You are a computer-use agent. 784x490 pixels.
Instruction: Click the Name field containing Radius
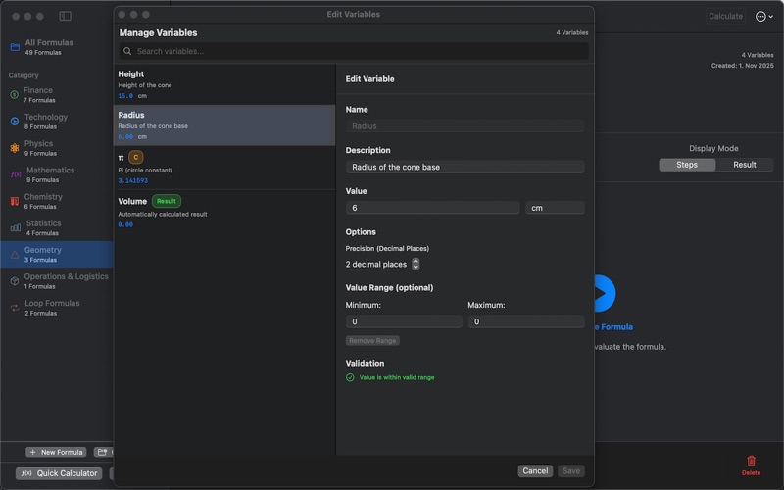[465, 126]
